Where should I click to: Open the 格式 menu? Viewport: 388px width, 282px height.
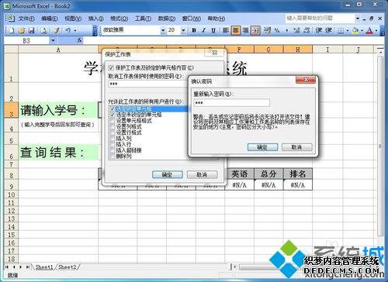tap(120, 19)
